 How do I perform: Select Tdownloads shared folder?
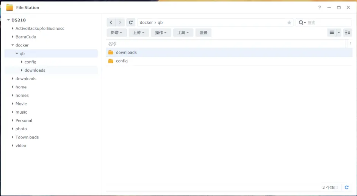[27, 137]
